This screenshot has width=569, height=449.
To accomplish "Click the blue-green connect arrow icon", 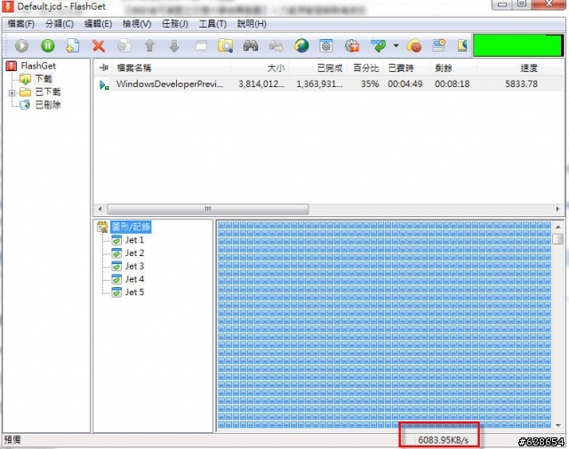I will (379, 45).
